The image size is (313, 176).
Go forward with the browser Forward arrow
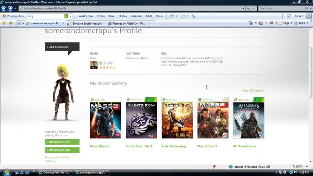pyautogui.click(x=10, y=8)
